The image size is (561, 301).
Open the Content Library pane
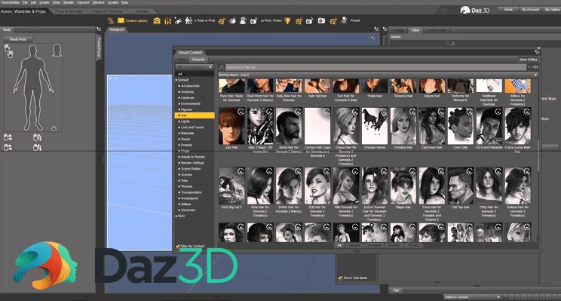[133, 21]
